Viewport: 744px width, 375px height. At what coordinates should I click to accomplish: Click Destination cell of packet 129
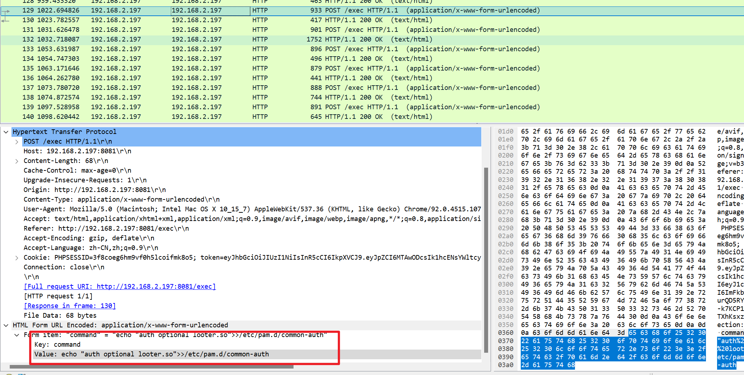click(x=210, y=11)
